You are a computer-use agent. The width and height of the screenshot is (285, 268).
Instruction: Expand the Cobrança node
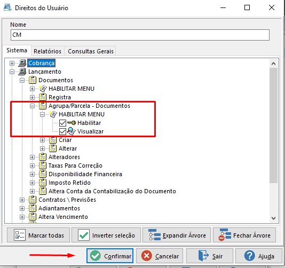click(x=12, y=63)
